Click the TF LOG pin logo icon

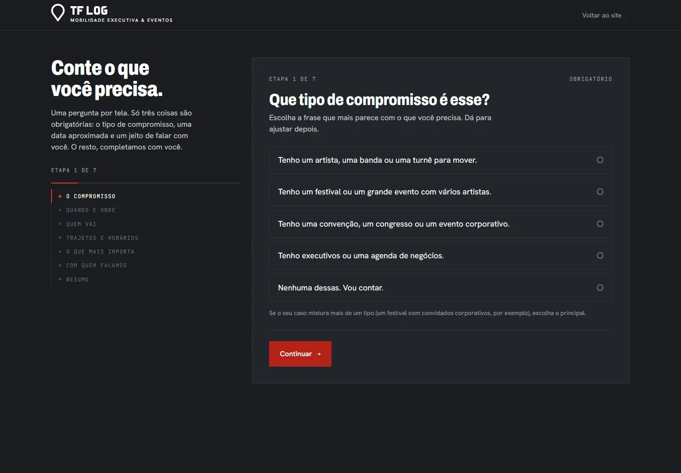coord(58,13)
